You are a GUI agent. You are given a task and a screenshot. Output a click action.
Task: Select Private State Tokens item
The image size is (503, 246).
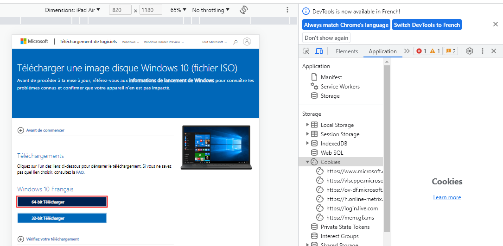345,227
